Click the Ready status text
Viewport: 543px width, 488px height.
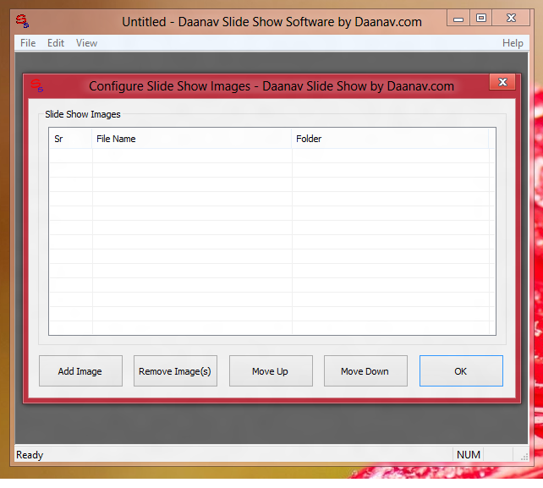pos(30,454)
